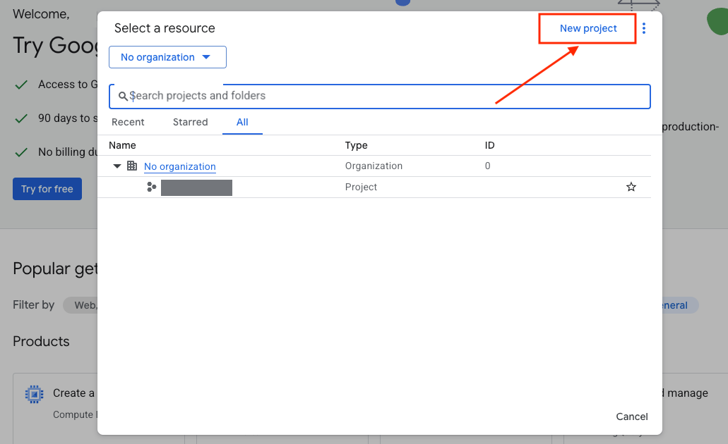Click the Try for free button
This screenshot has width=728, height=444.
47,189
